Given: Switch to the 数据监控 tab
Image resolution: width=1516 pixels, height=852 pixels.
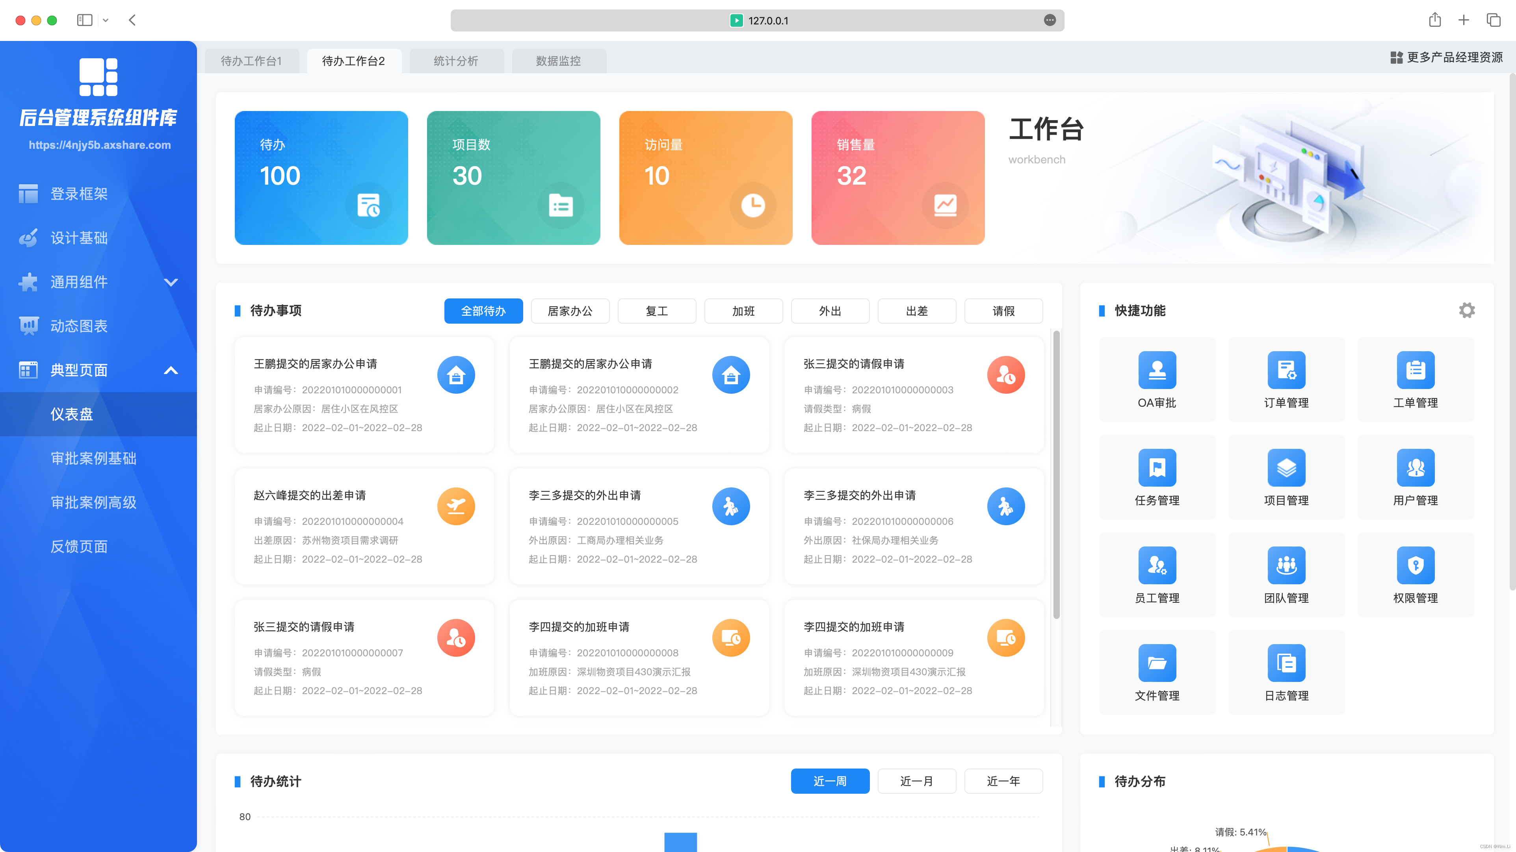Looking at the screenshot, I should point(559,61).
